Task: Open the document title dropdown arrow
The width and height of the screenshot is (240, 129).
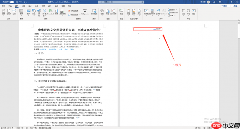Action: tap(80, 2)
